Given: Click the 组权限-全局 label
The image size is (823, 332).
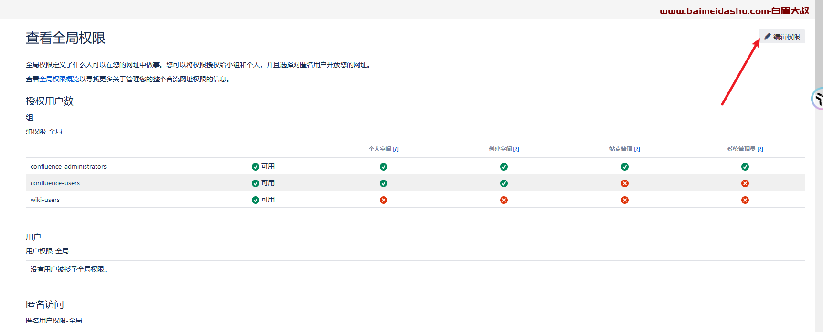Looking at the screenshot, I should tap(44, 131).
